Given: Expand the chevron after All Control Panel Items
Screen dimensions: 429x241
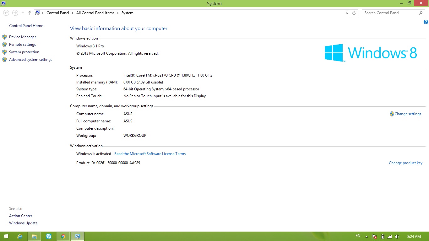Looking at the screenshot, I should point(118,13).
